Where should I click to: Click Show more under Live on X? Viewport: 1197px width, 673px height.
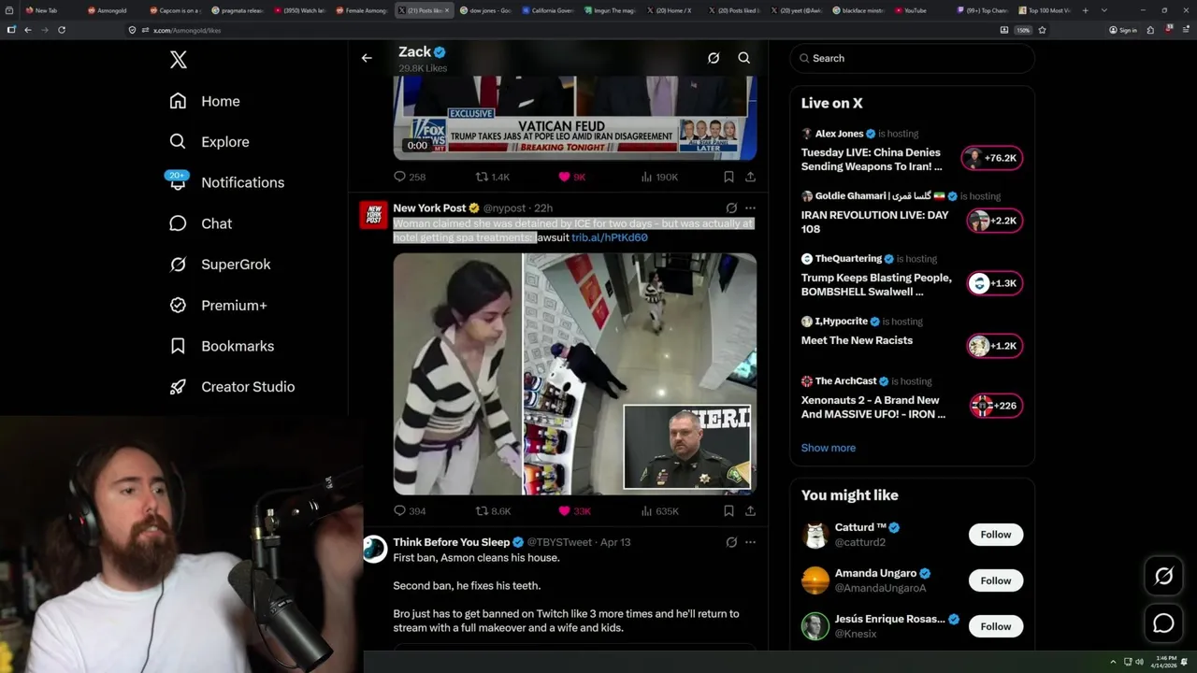tap(828, 448)
